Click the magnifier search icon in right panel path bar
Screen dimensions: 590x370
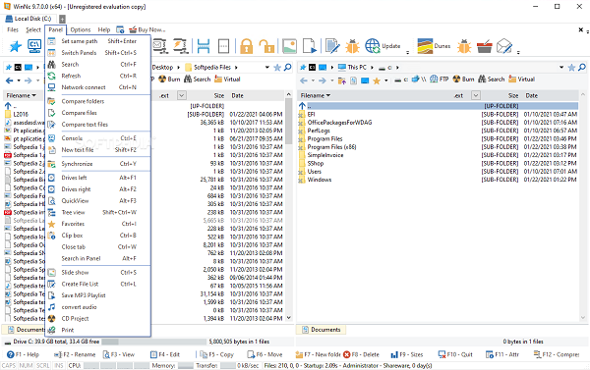[x=582, y=68]
